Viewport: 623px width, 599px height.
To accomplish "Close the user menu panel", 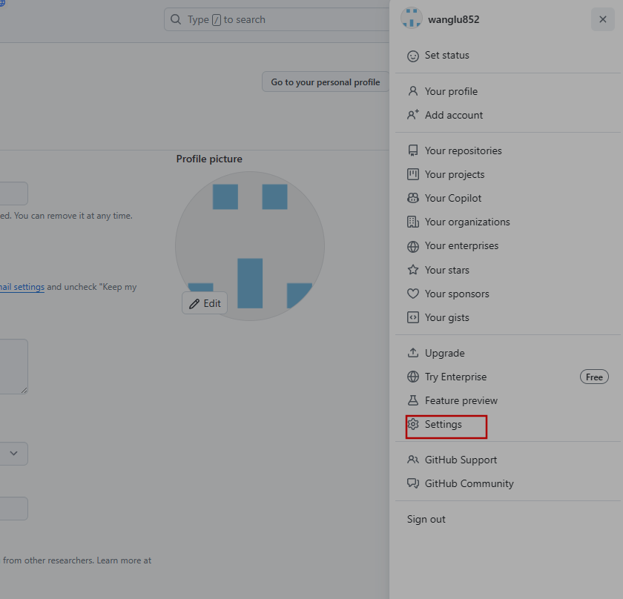I will point(602,20).
